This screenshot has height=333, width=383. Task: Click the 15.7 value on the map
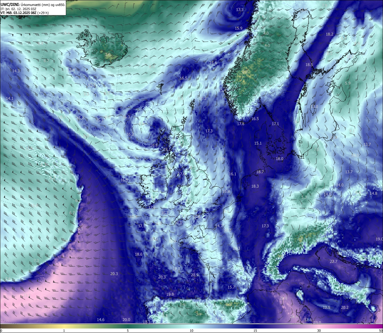click(231, 287)
